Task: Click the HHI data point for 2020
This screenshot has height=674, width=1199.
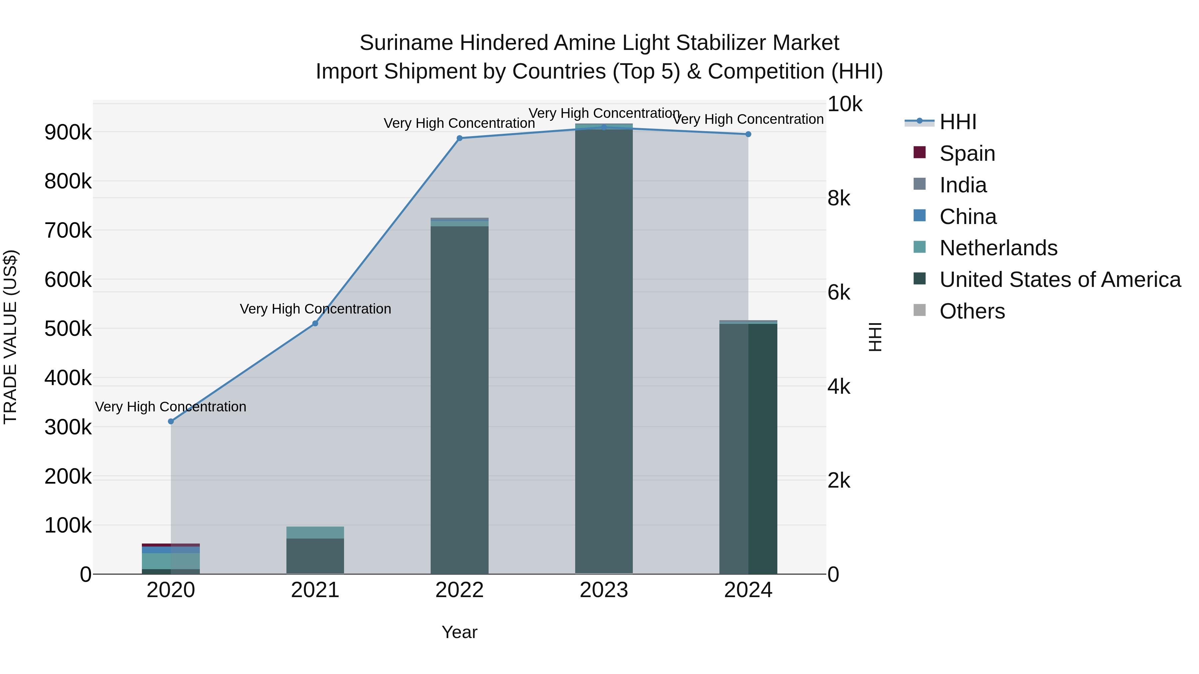Action: point(171,421)
